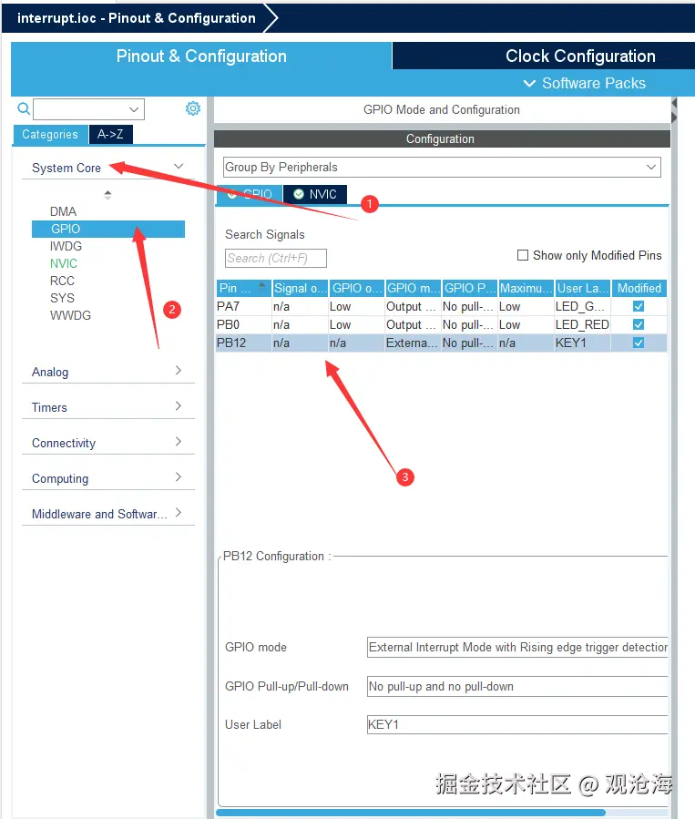Image resolution: width=695 pixels, height=819 pixels.
Task: Open GPIO mode dropdown for PB12
Action: coord(517,647)
